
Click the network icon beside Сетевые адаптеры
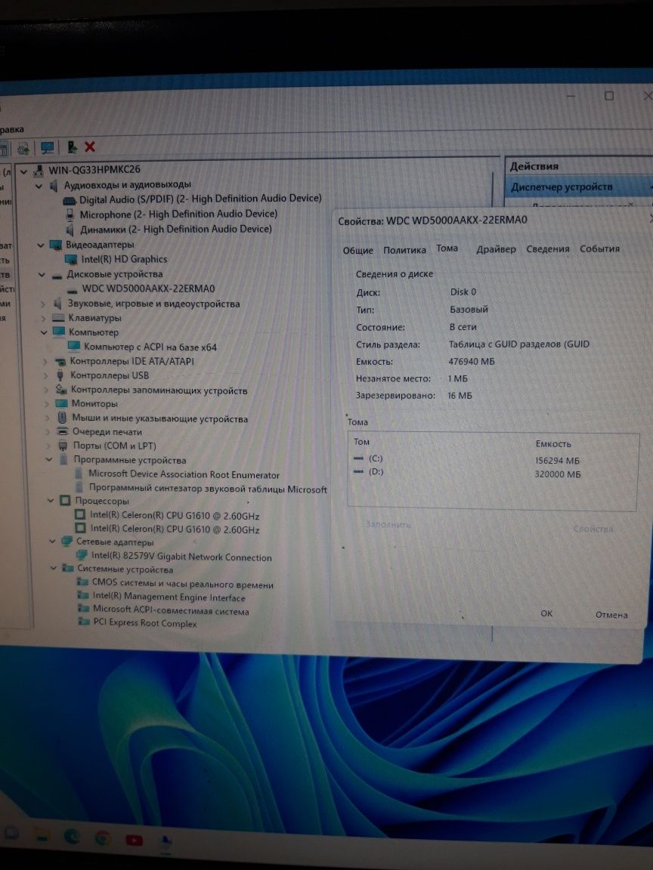[67, 541]
